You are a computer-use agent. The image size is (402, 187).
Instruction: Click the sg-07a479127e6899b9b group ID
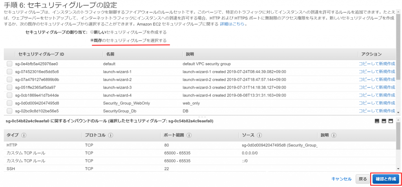click(x=37, y=80)
